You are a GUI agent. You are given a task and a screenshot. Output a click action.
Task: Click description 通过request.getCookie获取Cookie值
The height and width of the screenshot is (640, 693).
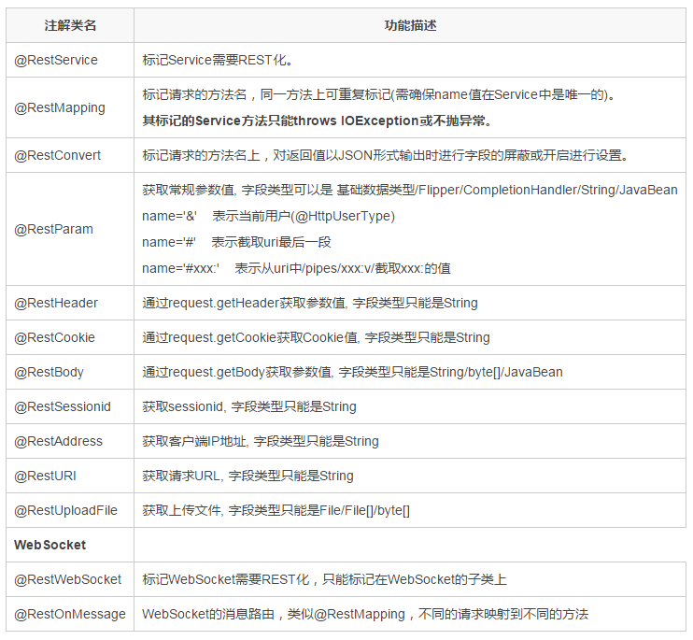point(316,337)
